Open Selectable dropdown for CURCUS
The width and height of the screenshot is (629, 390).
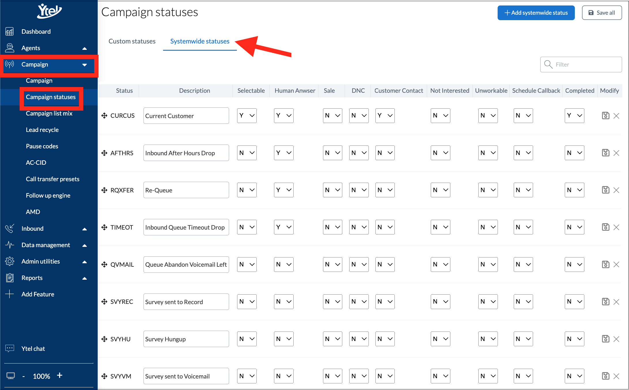pyautogui.click(x=247, y=116)
